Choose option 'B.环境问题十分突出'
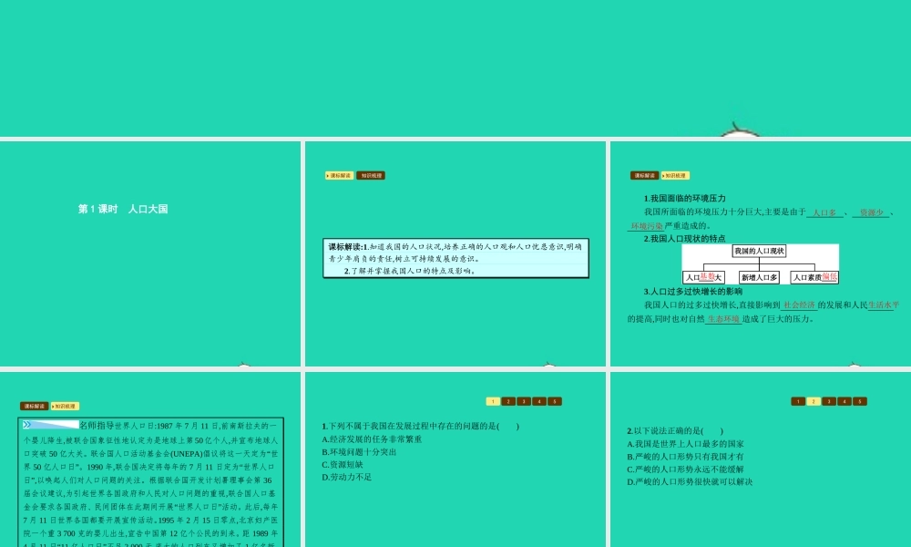The height and width of the screenshot is (547, 911). pyautogui.click(x=359, y=452)
